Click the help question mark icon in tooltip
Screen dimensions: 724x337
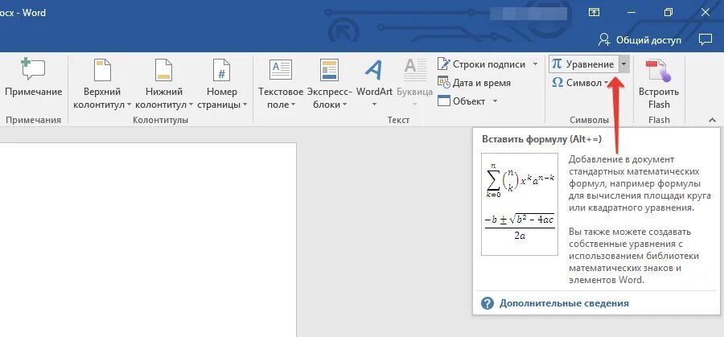(487, 303)
